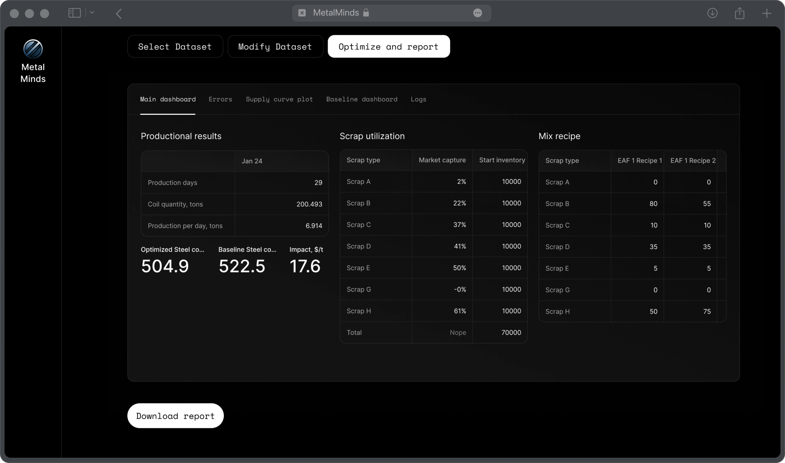This screenshot has width=785, height=463.
Task: Click the tab close X icon
Action: [x=302, y=13]
